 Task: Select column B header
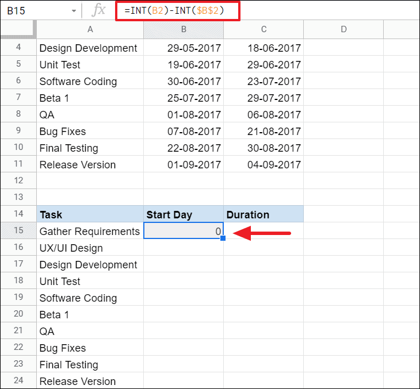coord(184,29)
